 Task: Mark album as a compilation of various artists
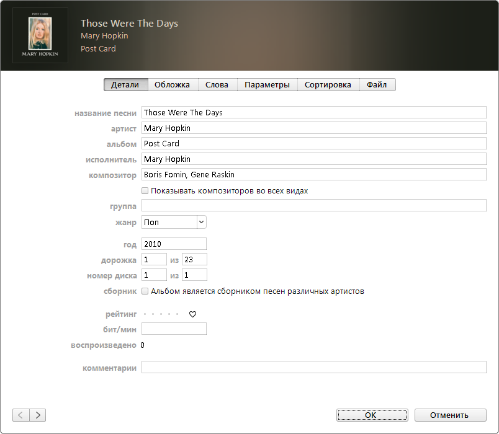145,291
